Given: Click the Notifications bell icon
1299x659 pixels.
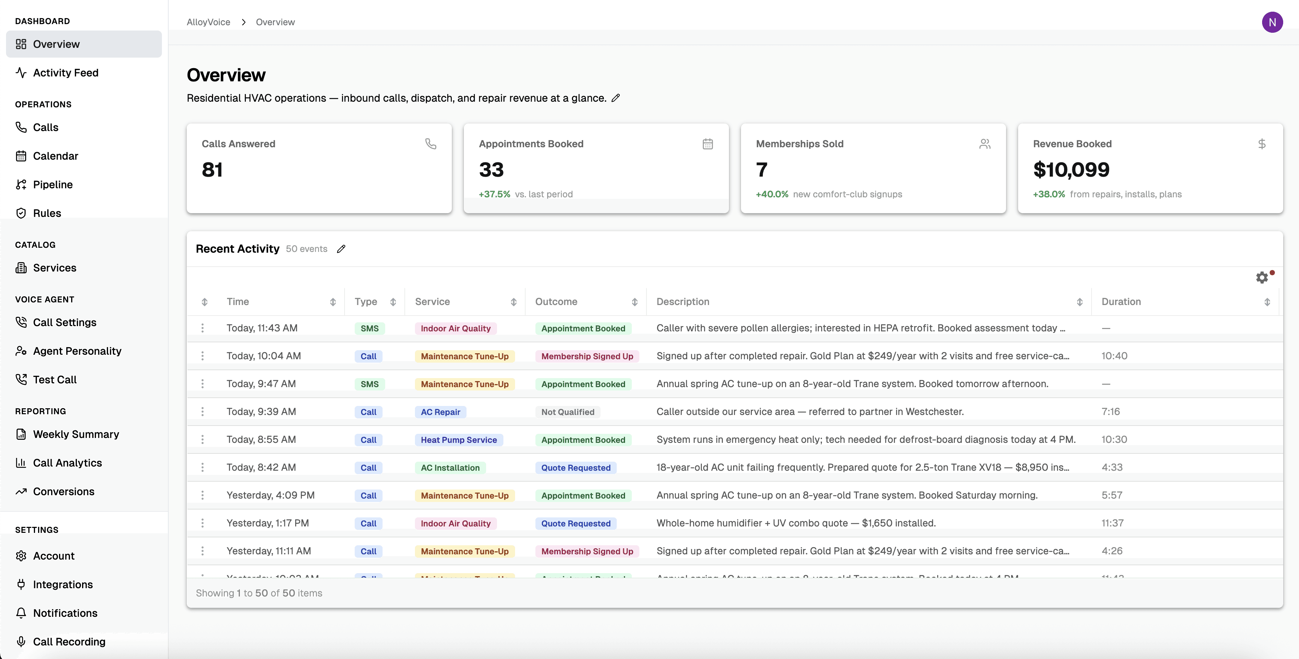Looking at the screenshot, I should click(x=21, y=613).
